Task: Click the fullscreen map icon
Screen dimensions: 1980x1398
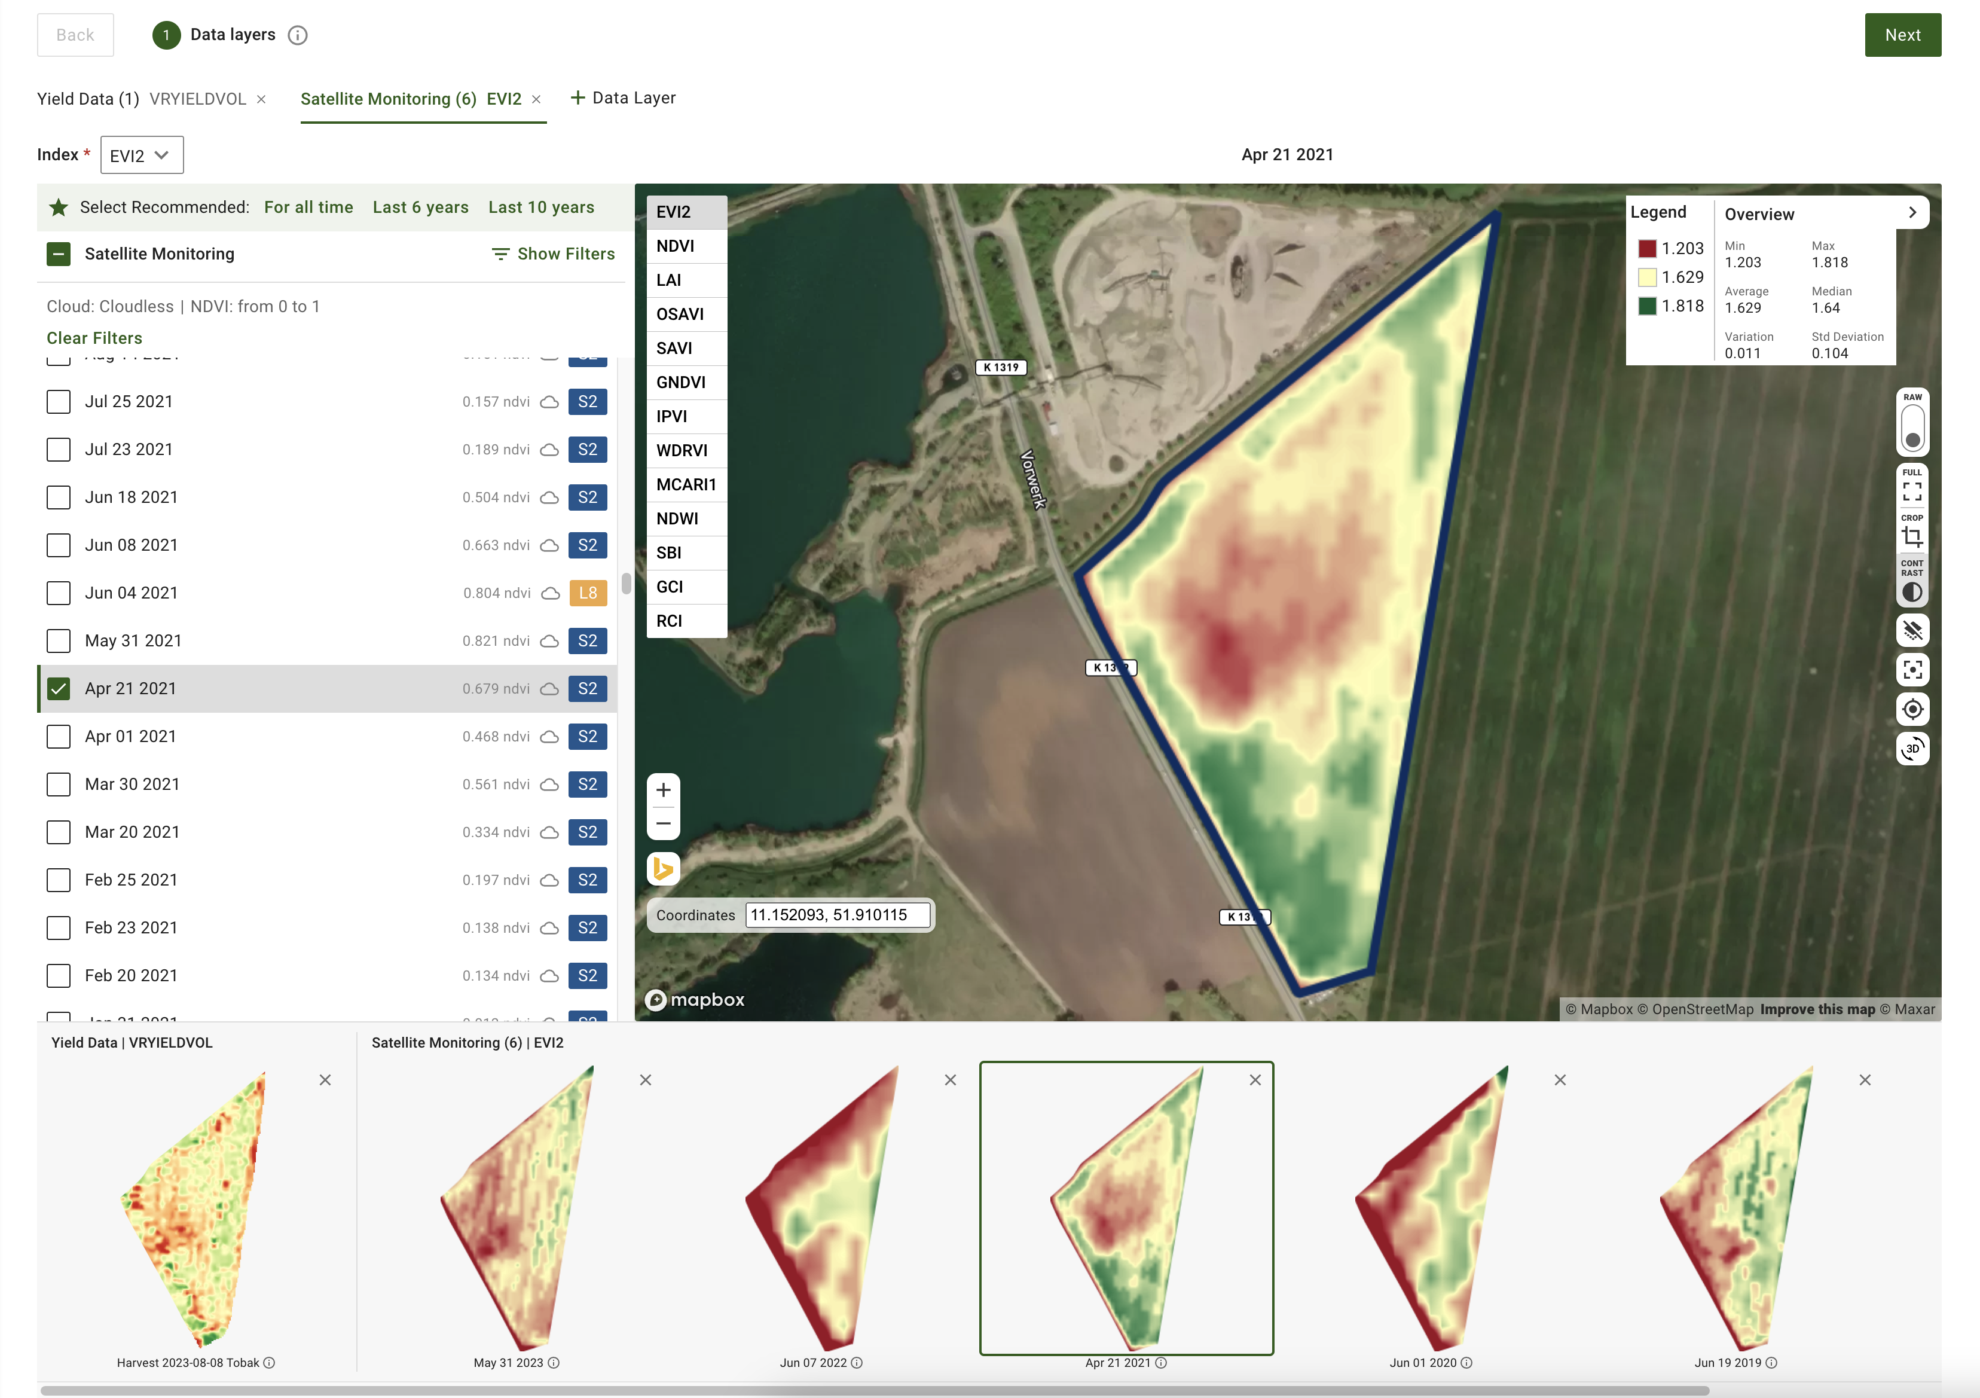Action: (x=1911, y=491)
